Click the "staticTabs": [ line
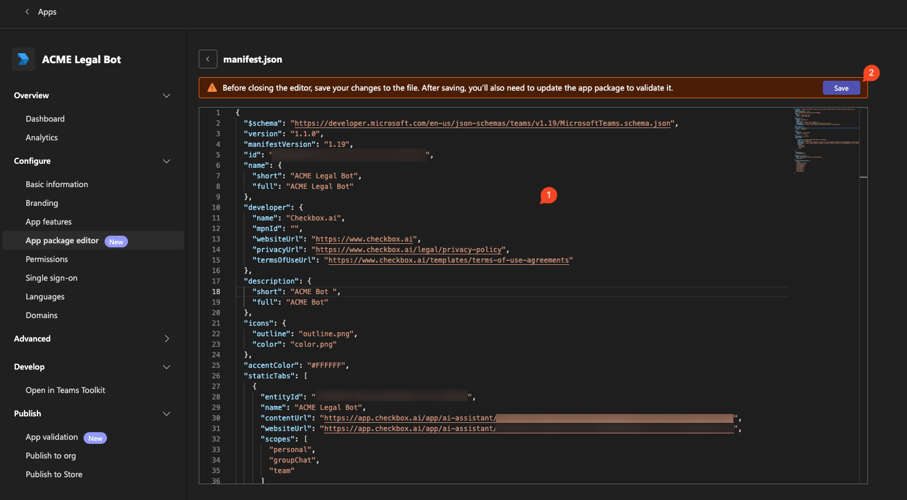This screenshot has height=500, width=907. pos(275,376)
